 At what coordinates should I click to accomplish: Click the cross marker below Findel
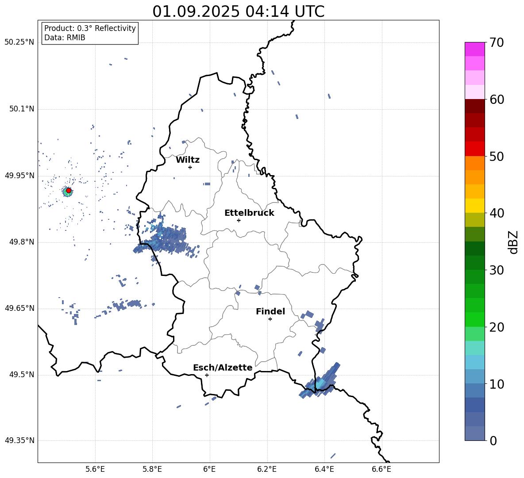click(270, 319)
